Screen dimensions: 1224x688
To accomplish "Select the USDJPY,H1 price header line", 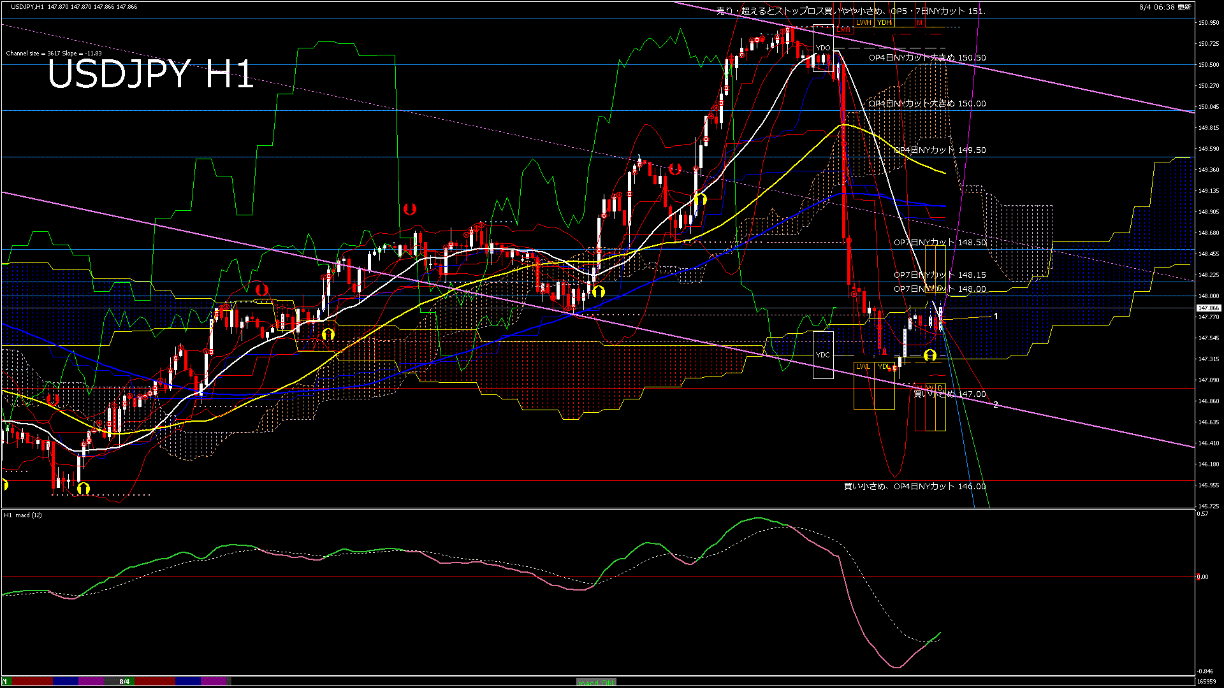I will click(x=74, y=6).
